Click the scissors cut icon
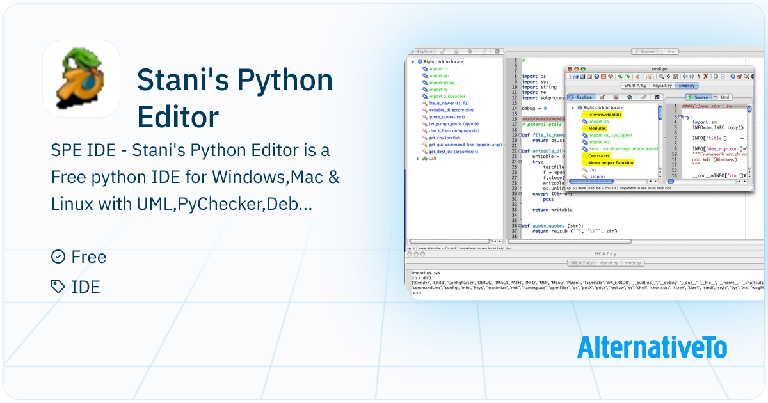Screen dimensions: 768x403 tap(637, 76)
